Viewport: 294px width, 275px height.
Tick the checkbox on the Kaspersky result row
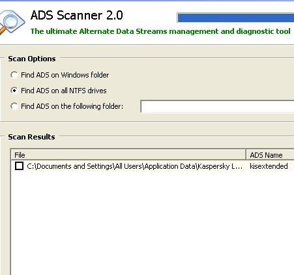pyautogui.click(x=19, y=166)
